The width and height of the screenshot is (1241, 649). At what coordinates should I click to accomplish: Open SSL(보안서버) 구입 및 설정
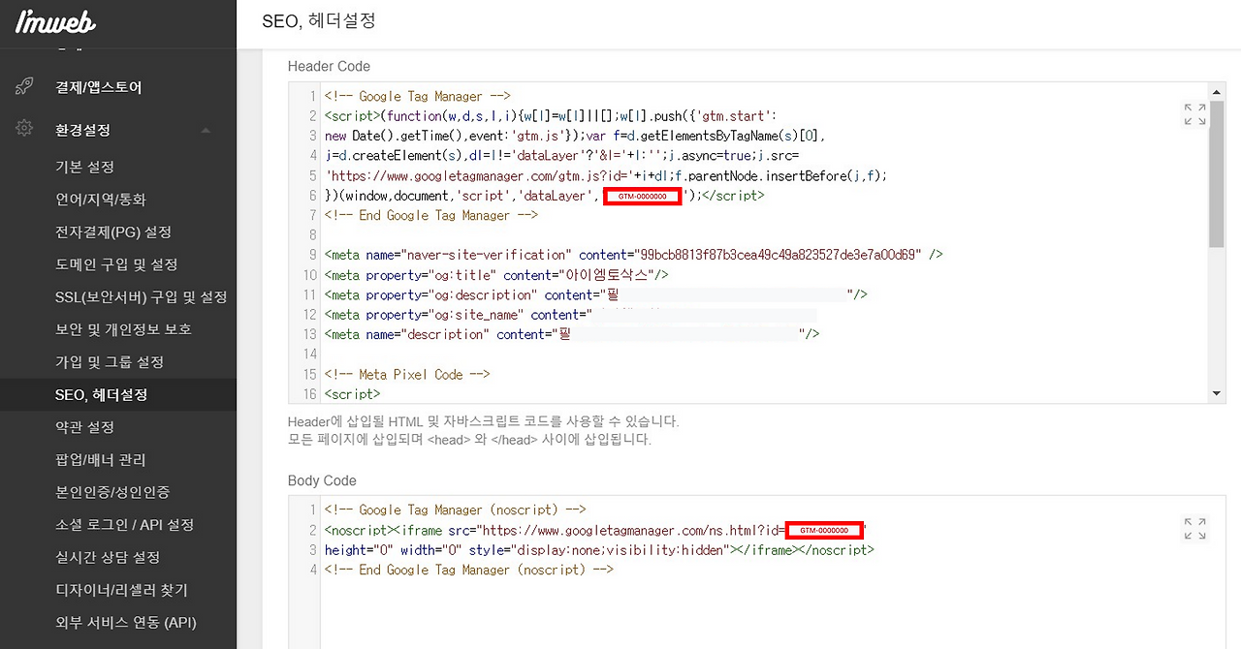(x=142, y=297)
